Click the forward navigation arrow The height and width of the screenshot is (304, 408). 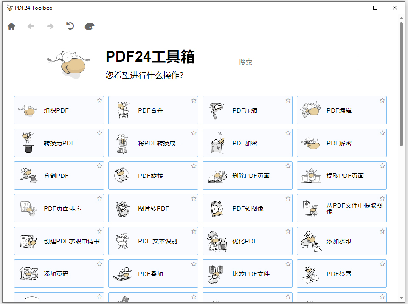tap(50, 26)
